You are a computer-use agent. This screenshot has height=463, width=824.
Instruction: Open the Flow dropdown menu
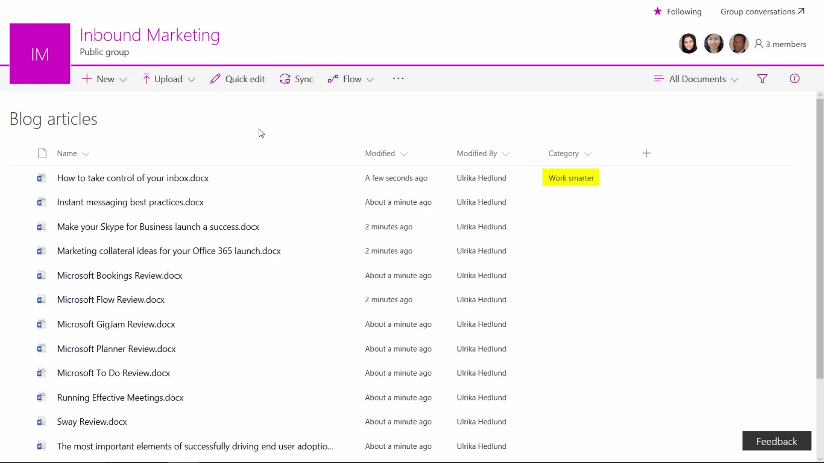[351, 79]
